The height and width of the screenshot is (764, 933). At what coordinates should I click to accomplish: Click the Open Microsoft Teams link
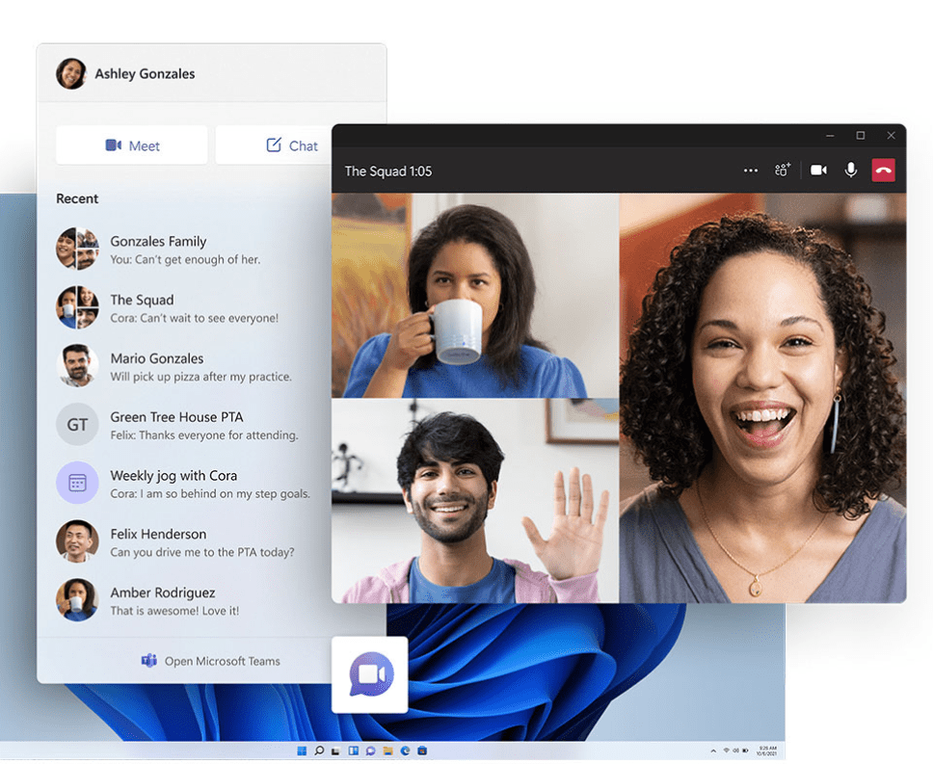click(x=211, y=661)
